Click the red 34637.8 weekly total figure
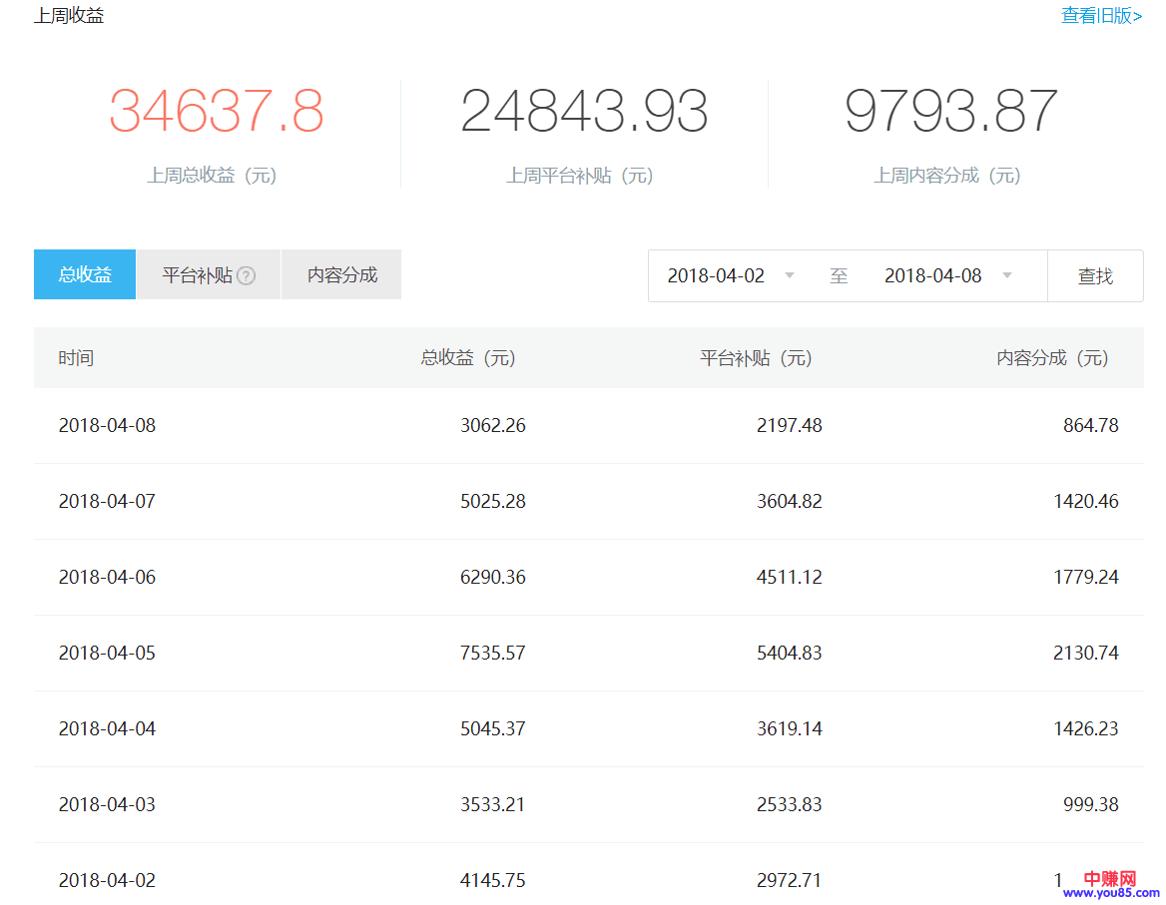The height and width of the screenshot is (905, 1166). (216, 112)
